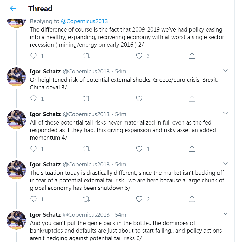Viewport: 237px width, 242px height.
Task: Reply to the tweet ending in 2/
Action: click(34, 56)
